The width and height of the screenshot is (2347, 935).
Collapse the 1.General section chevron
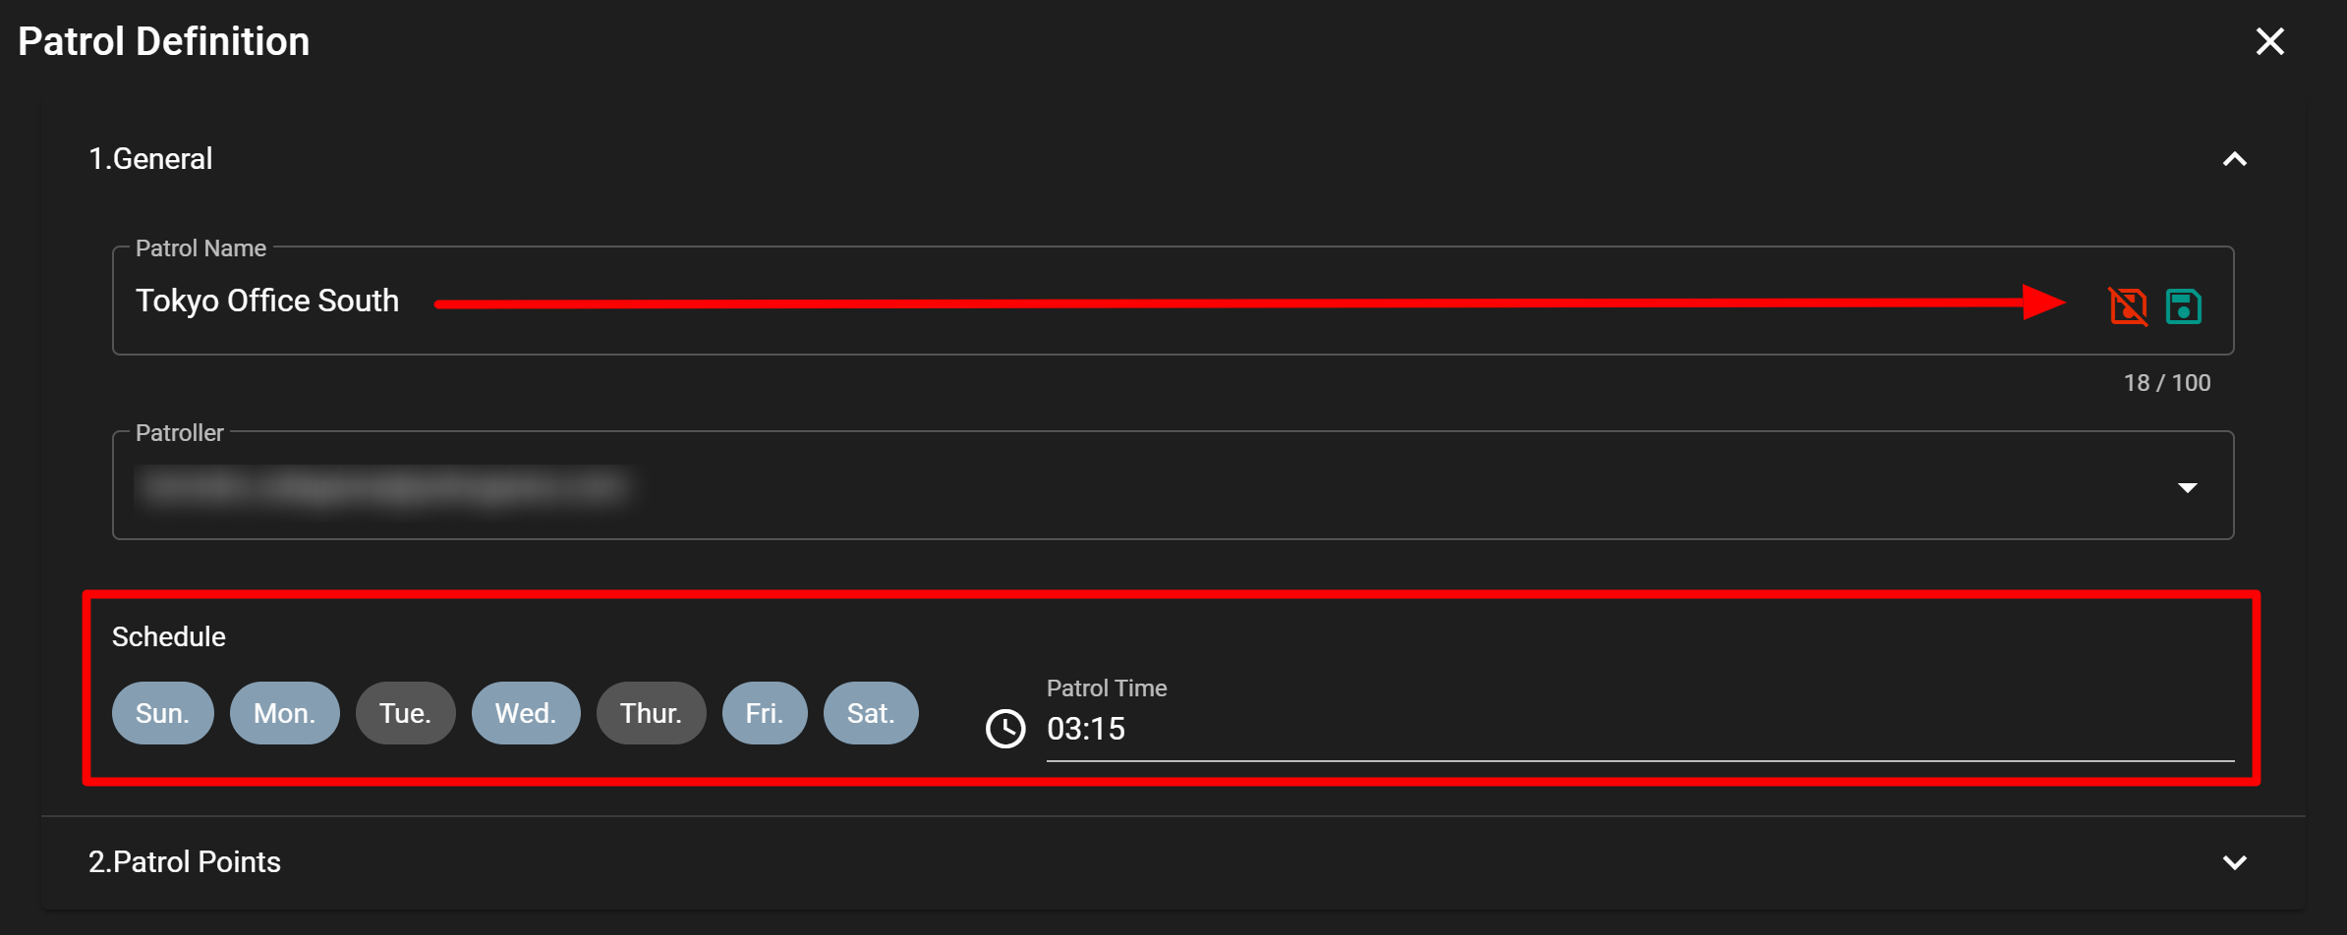pos(2234,159)
